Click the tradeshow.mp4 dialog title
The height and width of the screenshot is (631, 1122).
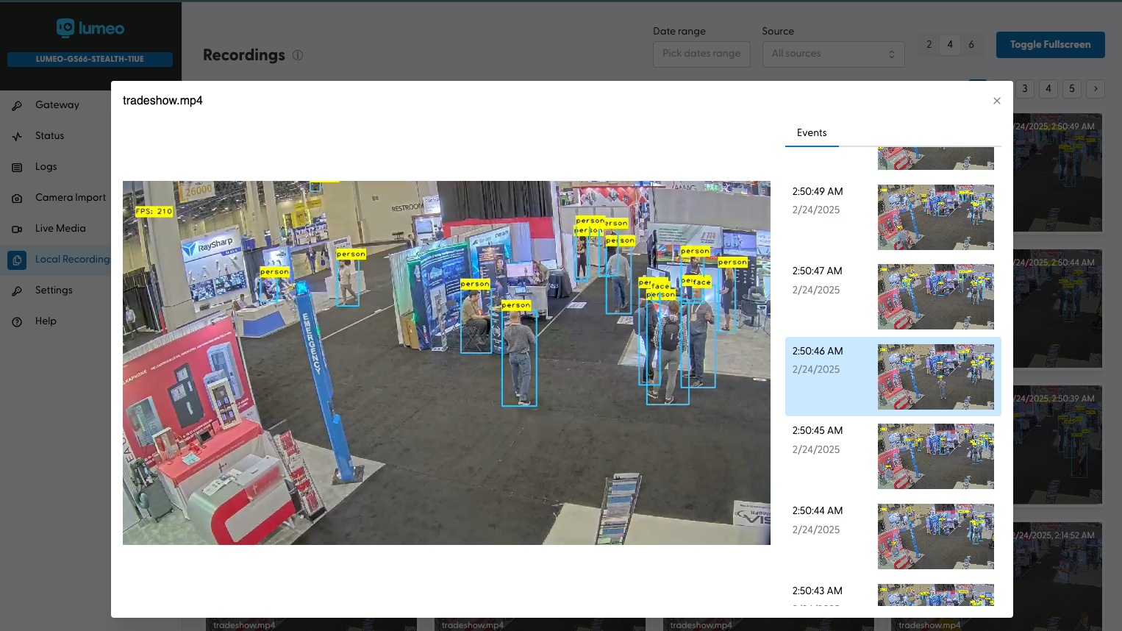[162, 101]
